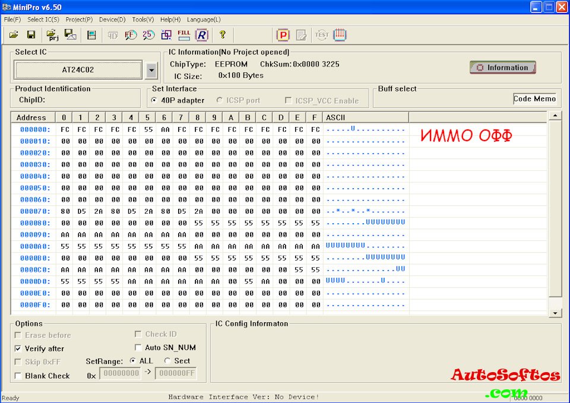Enable the Blank Check checkbox
Image resolution: width=570 pixels, height=403 pixels.
[x=18, y=376]
